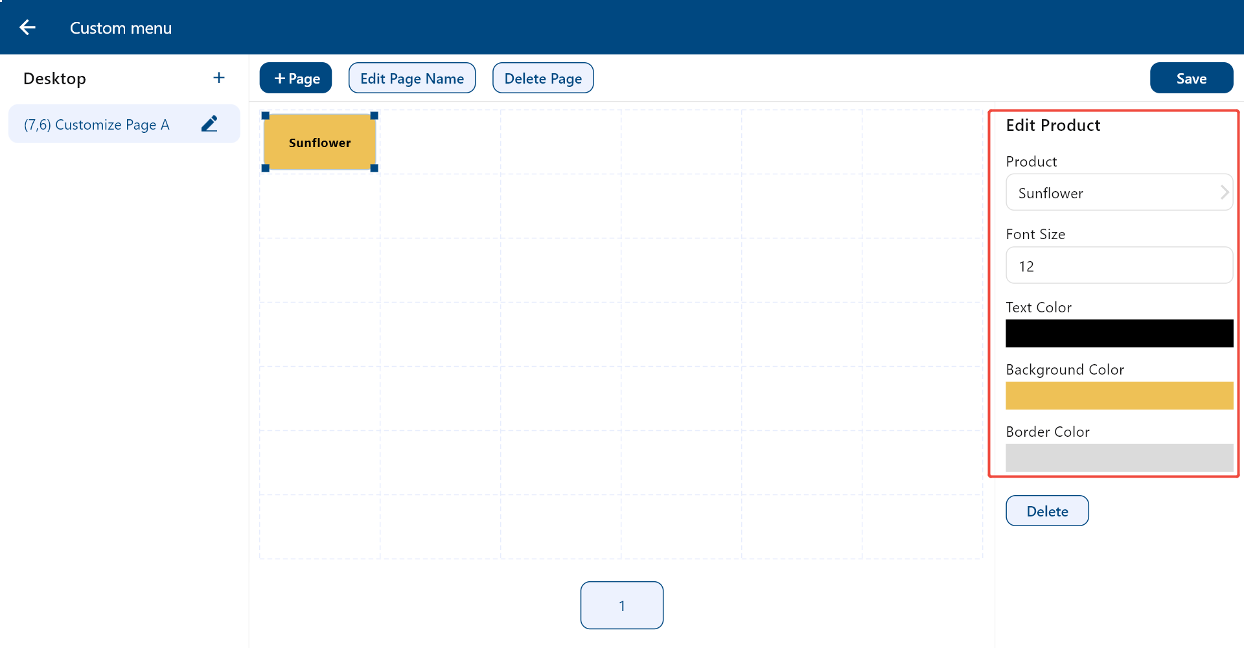Edit Customize Page A with pencil icon
Image resolution: width=1244 pixels, height=648 pixels.
point(209,124)
